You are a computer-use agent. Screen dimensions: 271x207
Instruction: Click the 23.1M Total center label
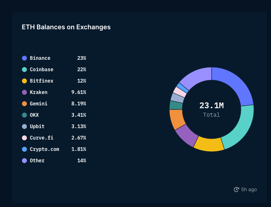coord(211,109)
